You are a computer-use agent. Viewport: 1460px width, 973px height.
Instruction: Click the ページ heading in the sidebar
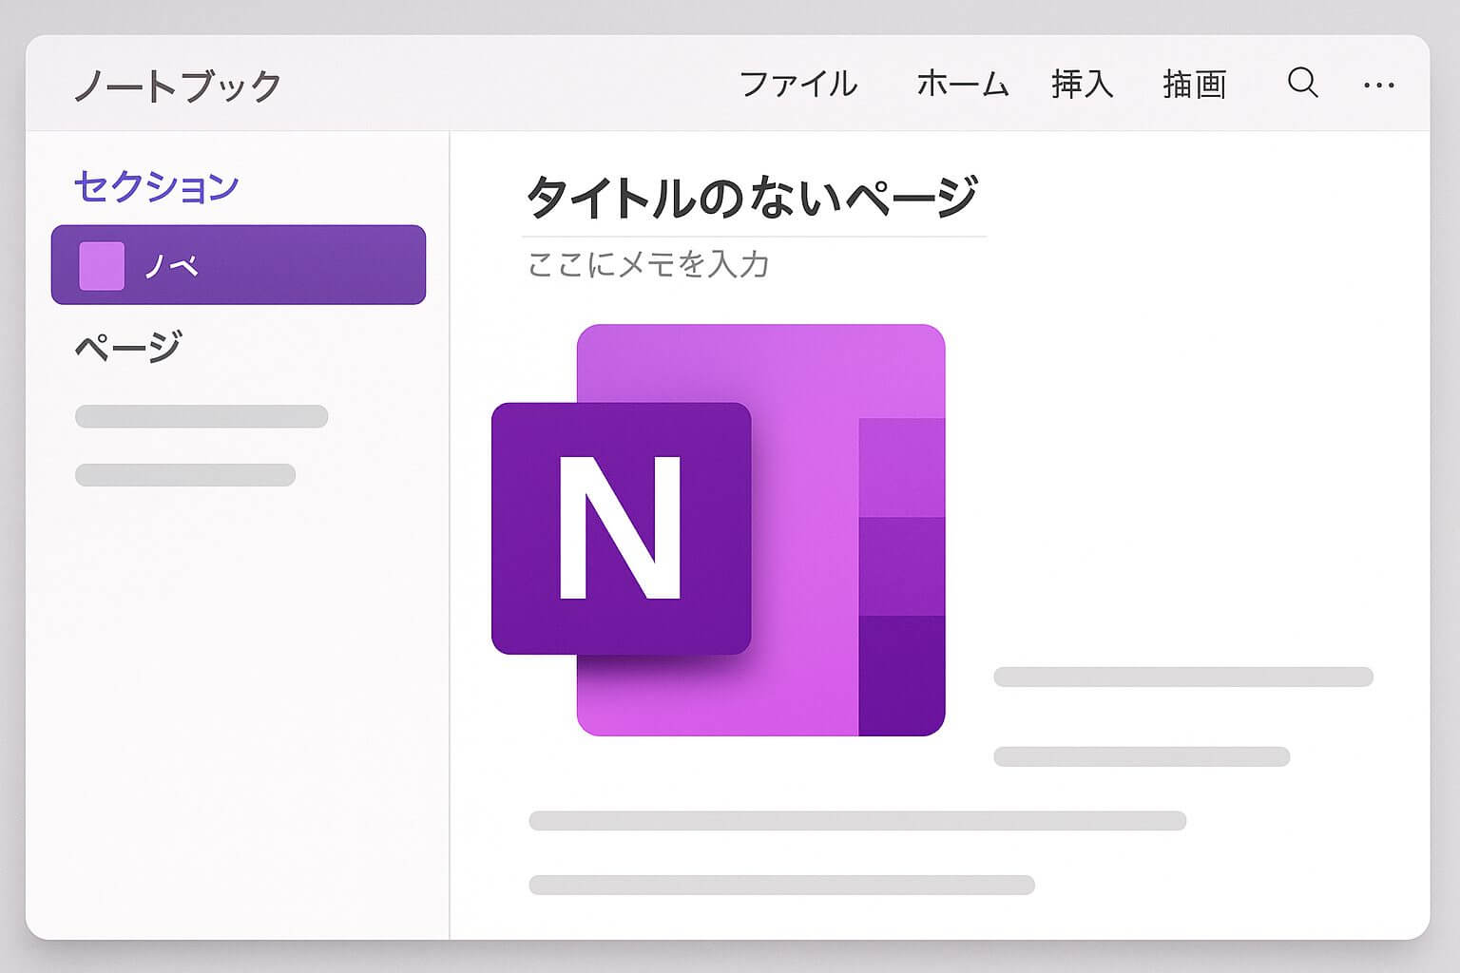[x=128, y=347]
